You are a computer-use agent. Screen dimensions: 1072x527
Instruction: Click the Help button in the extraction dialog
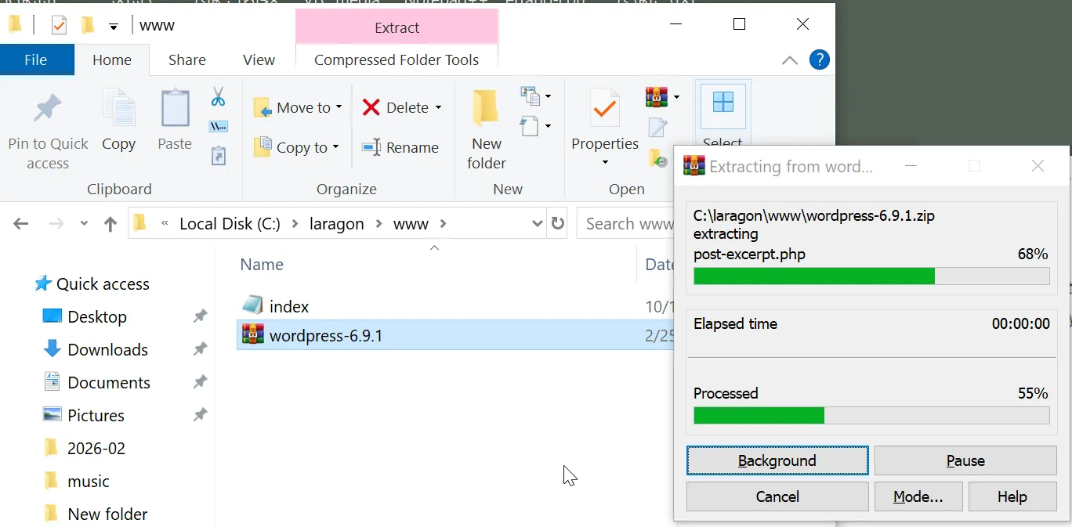(x=1012, y=496)
